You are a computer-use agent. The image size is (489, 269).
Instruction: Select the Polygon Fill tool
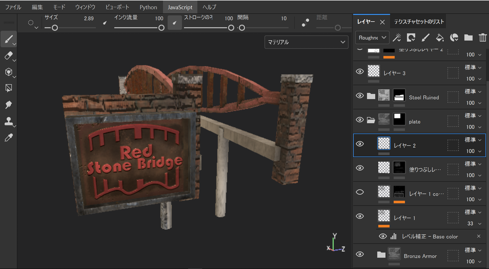(8, 88)
